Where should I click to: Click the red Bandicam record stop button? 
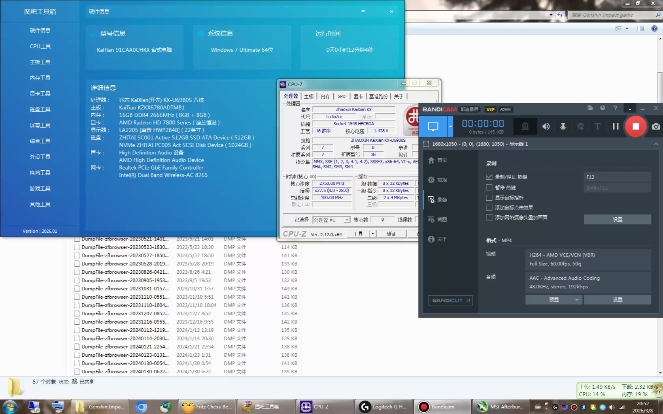tap(635, 126)
